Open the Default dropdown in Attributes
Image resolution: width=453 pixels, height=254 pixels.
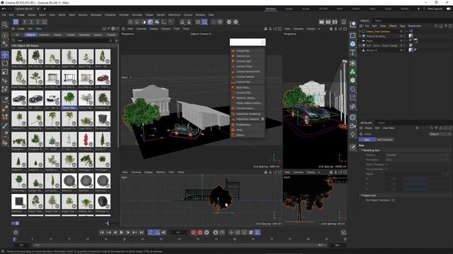pyautogui.click(x=440, y=134)
